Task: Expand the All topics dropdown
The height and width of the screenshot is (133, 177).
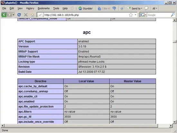Action: pyautogui.click(x=155, y=8)
